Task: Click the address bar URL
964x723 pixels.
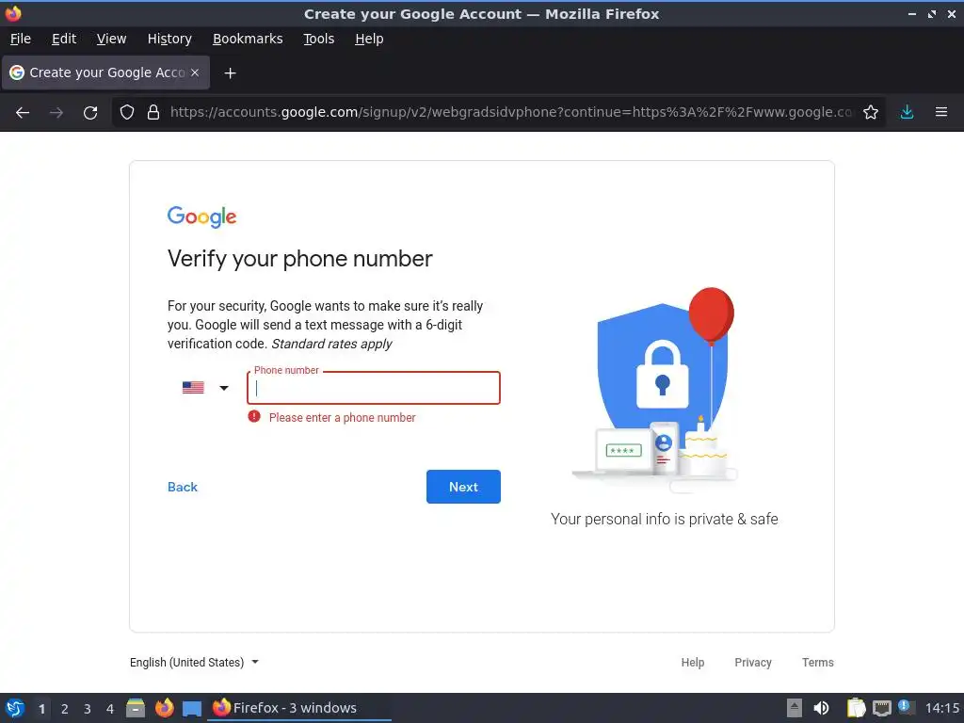Action: tap(510, 113)
